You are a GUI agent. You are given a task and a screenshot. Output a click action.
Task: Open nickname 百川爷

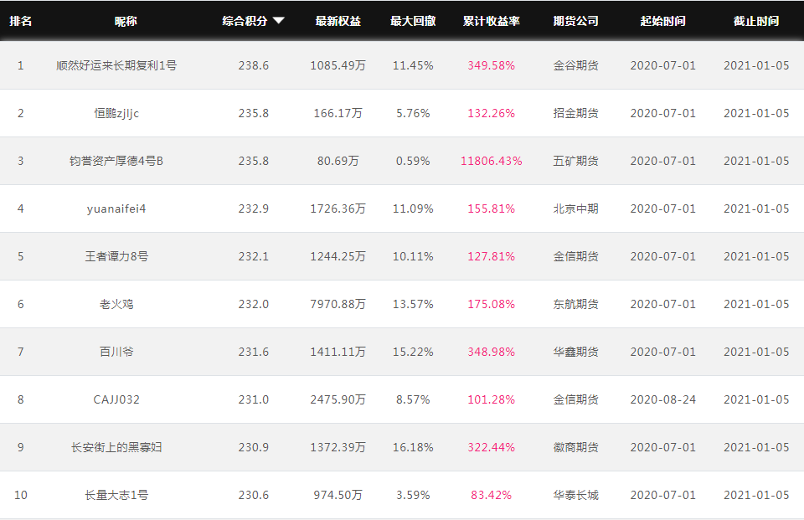click(116, 352)
